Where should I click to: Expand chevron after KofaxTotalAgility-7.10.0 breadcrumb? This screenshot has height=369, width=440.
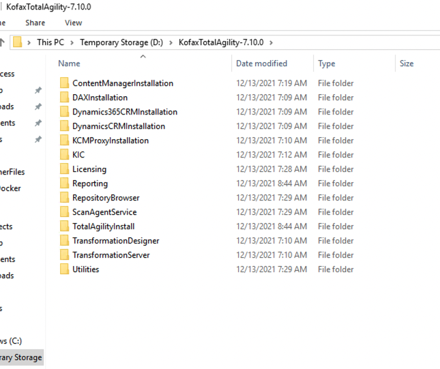pos(271,43)
